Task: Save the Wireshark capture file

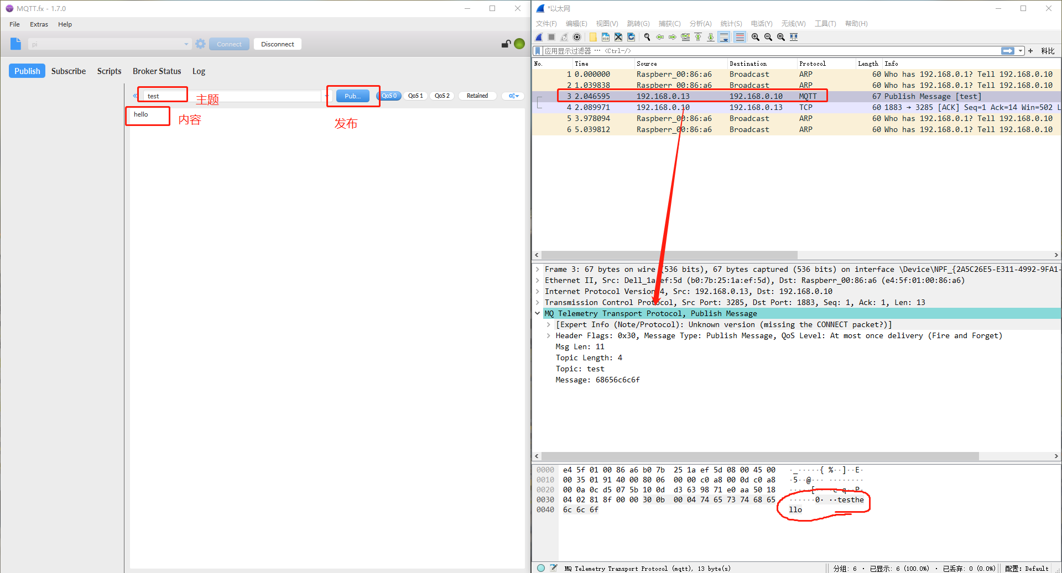Action: coord(606,37)
